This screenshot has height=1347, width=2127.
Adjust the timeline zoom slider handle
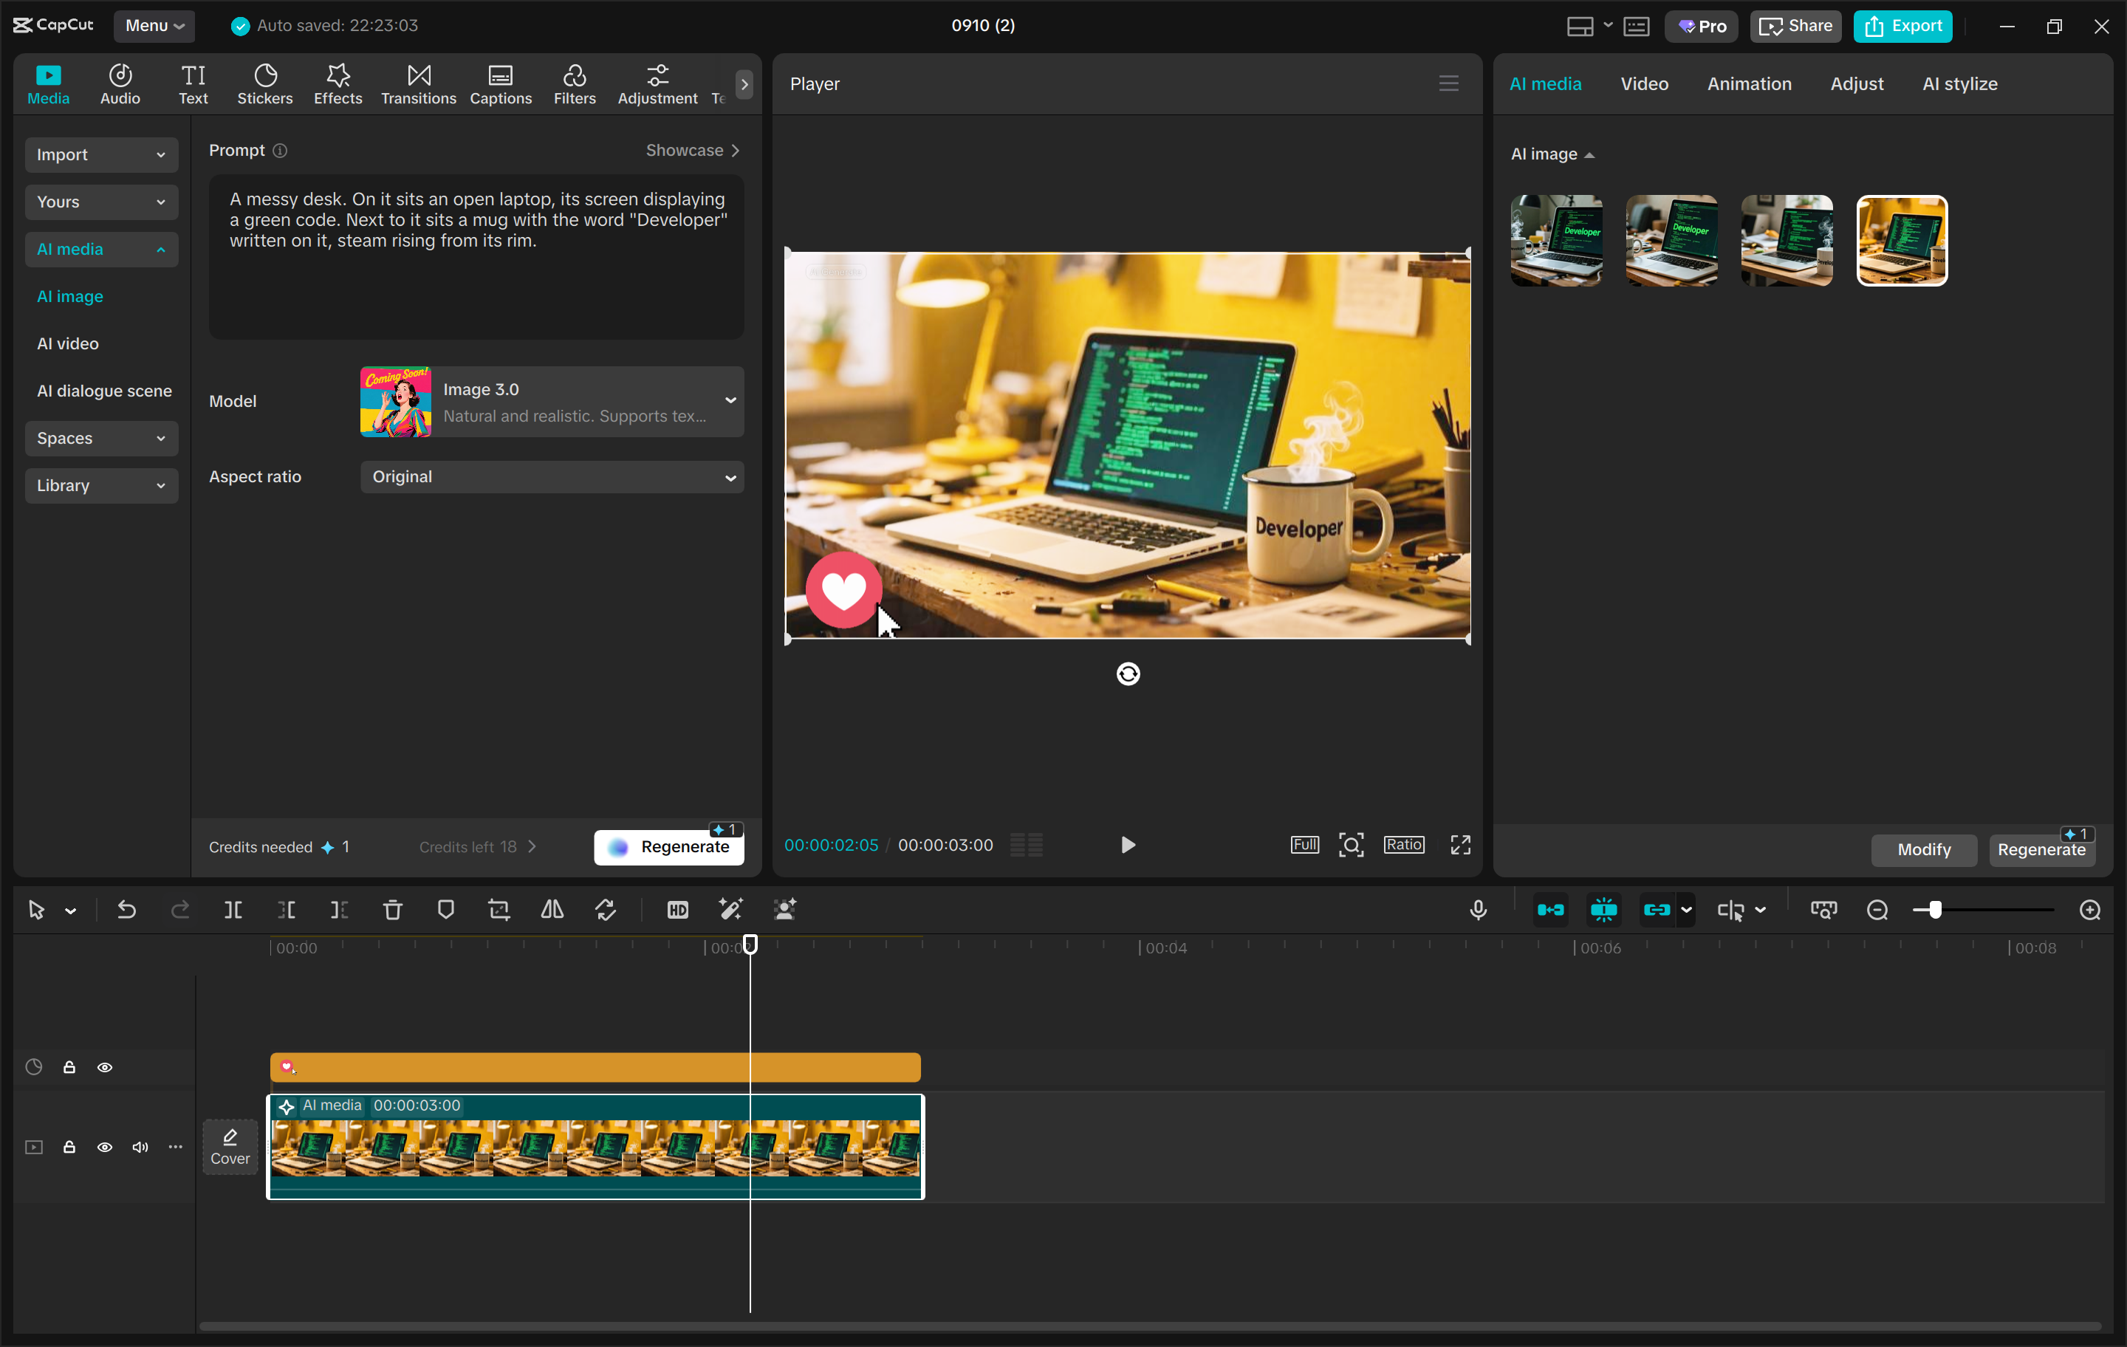pyautogui.click(x=1934, y=910)
